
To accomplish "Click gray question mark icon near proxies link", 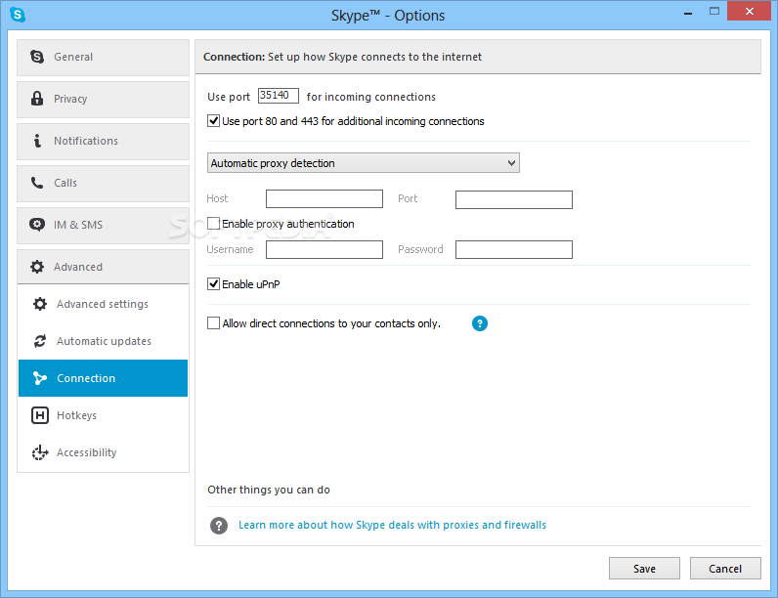I will pos(218,526).
